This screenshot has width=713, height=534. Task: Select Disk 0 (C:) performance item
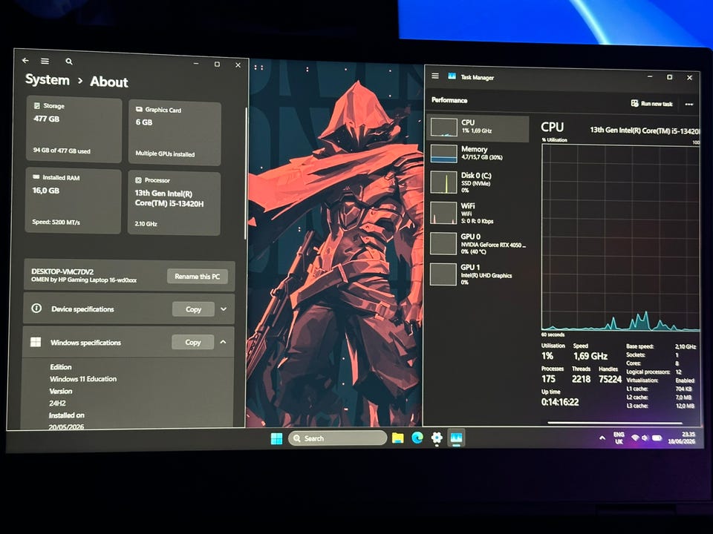479,182
